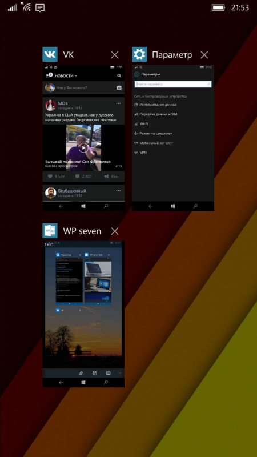Tap Windows logo in WP seven preview
This screenshot has height=457, width=257.
click(x=83, y=383)
